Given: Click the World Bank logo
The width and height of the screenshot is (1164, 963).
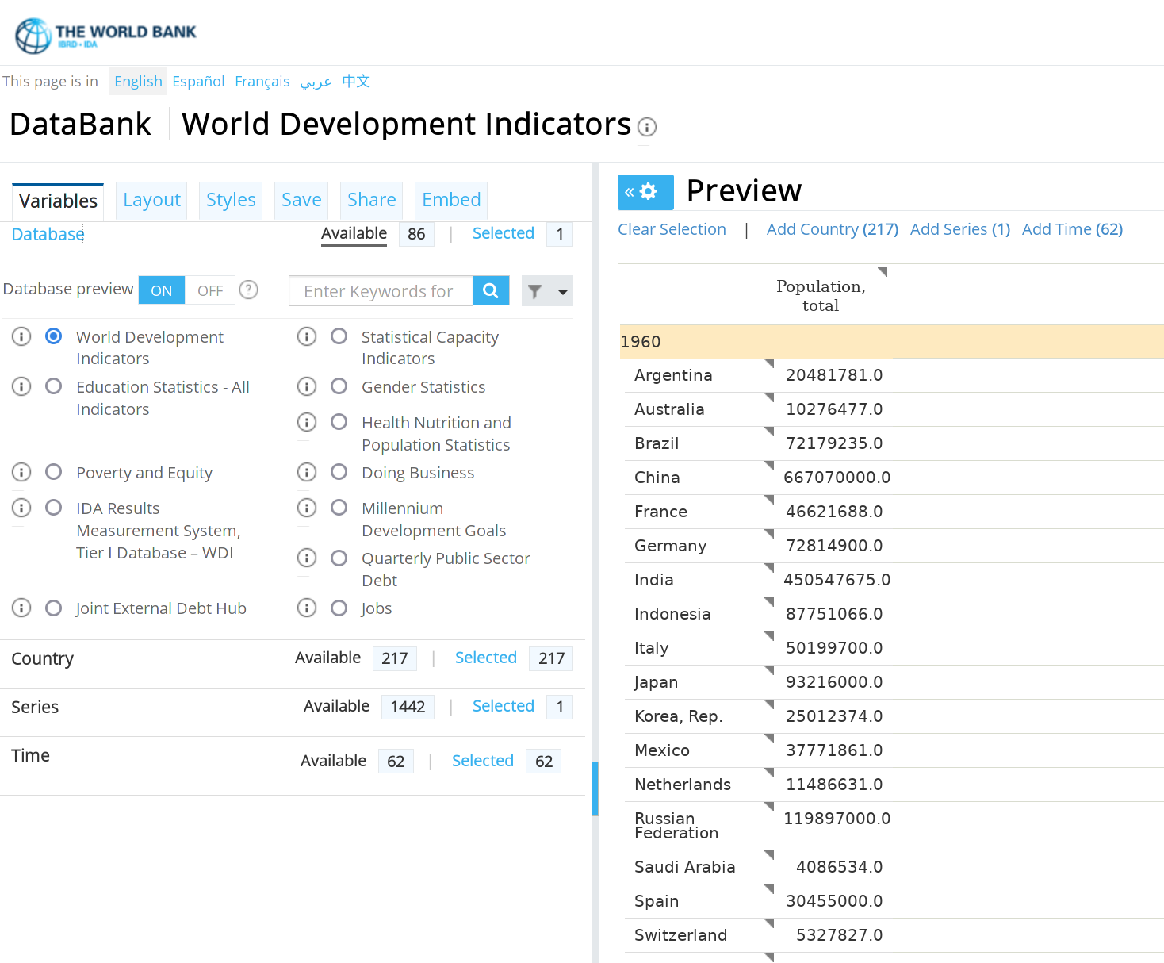Looking at the screenshot, I should (105, 36).
